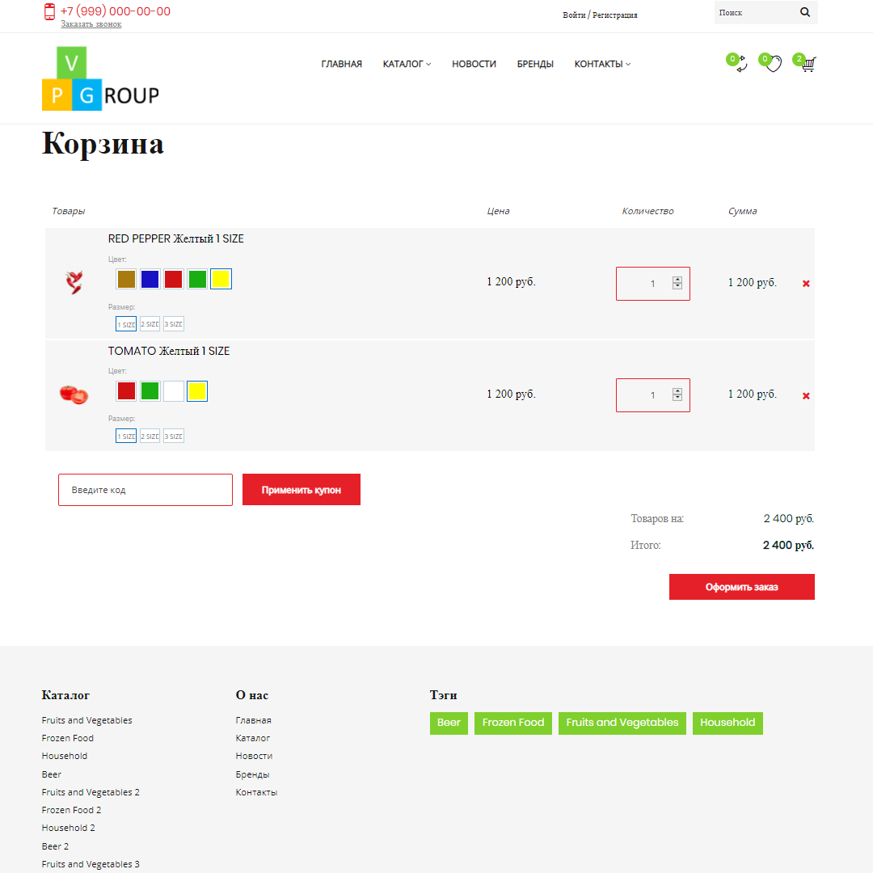Expand the КАТАЛОГ dropdown menu
Screen dimensions: 873x873
coord(407,64)
